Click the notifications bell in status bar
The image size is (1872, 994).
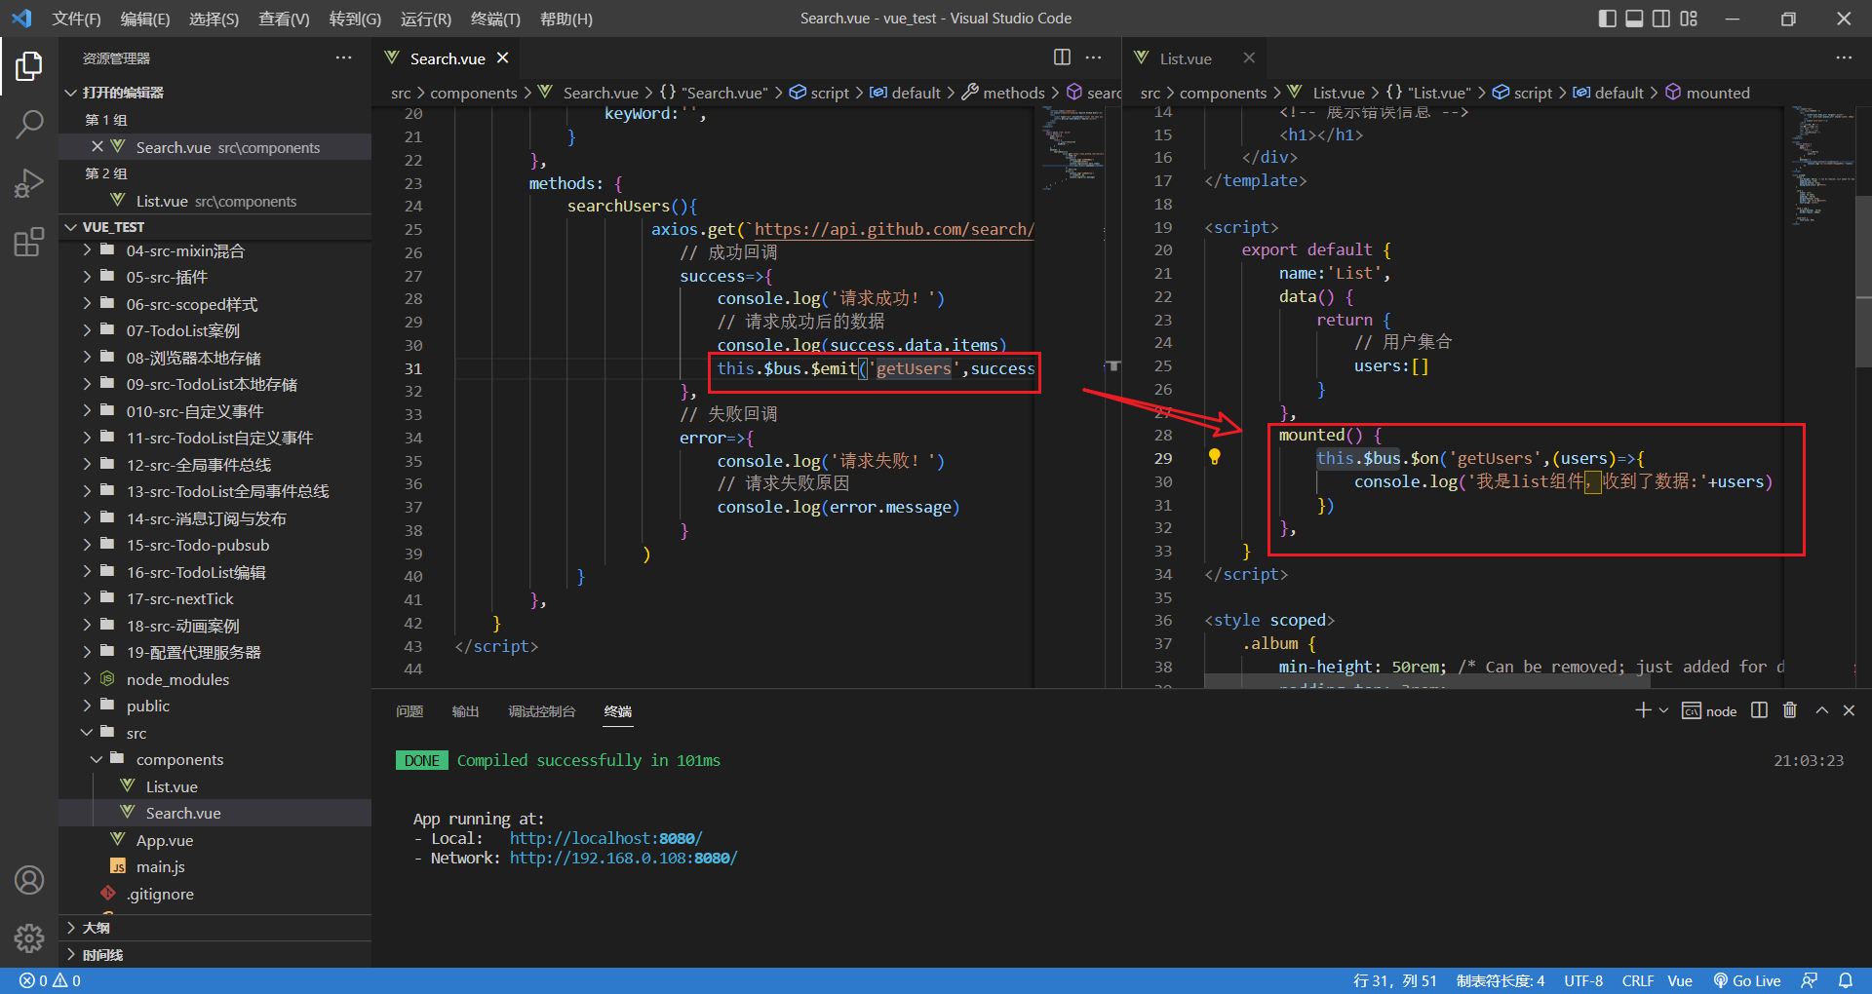(x=1846, y=980)
